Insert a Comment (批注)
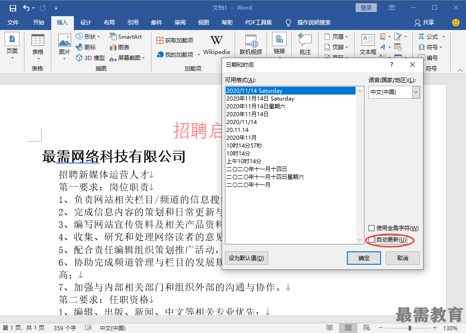The width and height of the screenshot is (466, 333). [305, 45]
